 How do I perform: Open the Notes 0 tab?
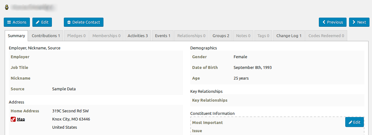[243, 36]
